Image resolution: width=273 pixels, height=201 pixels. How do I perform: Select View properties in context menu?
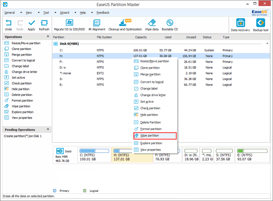tap(155, 150)
